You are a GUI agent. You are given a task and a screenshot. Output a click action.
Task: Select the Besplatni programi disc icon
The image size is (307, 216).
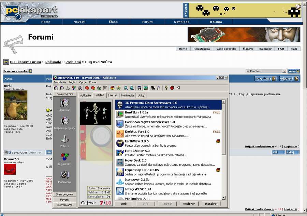(64, 121)
